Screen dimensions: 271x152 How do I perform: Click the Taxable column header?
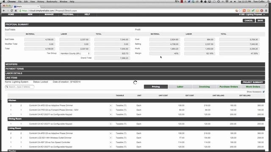(x=120, y=95)
